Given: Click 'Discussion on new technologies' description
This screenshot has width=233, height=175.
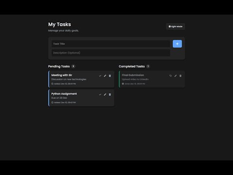Looking at the screenshot, I should pos(69,79).
